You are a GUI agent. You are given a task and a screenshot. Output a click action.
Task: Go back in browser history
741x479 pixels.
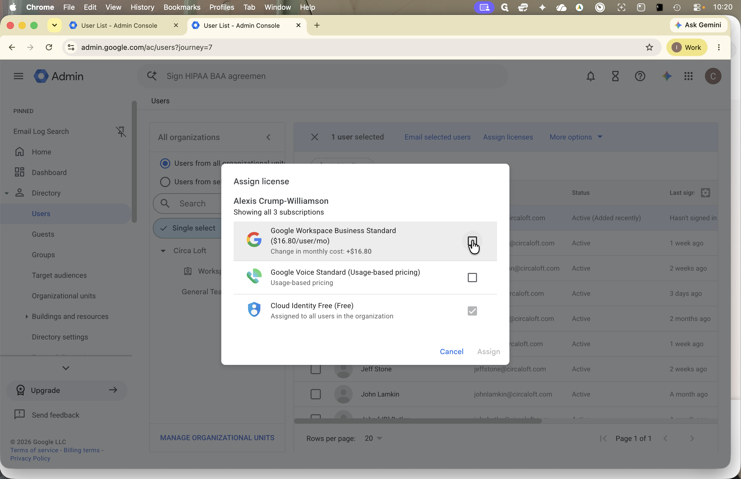point(12,47)
